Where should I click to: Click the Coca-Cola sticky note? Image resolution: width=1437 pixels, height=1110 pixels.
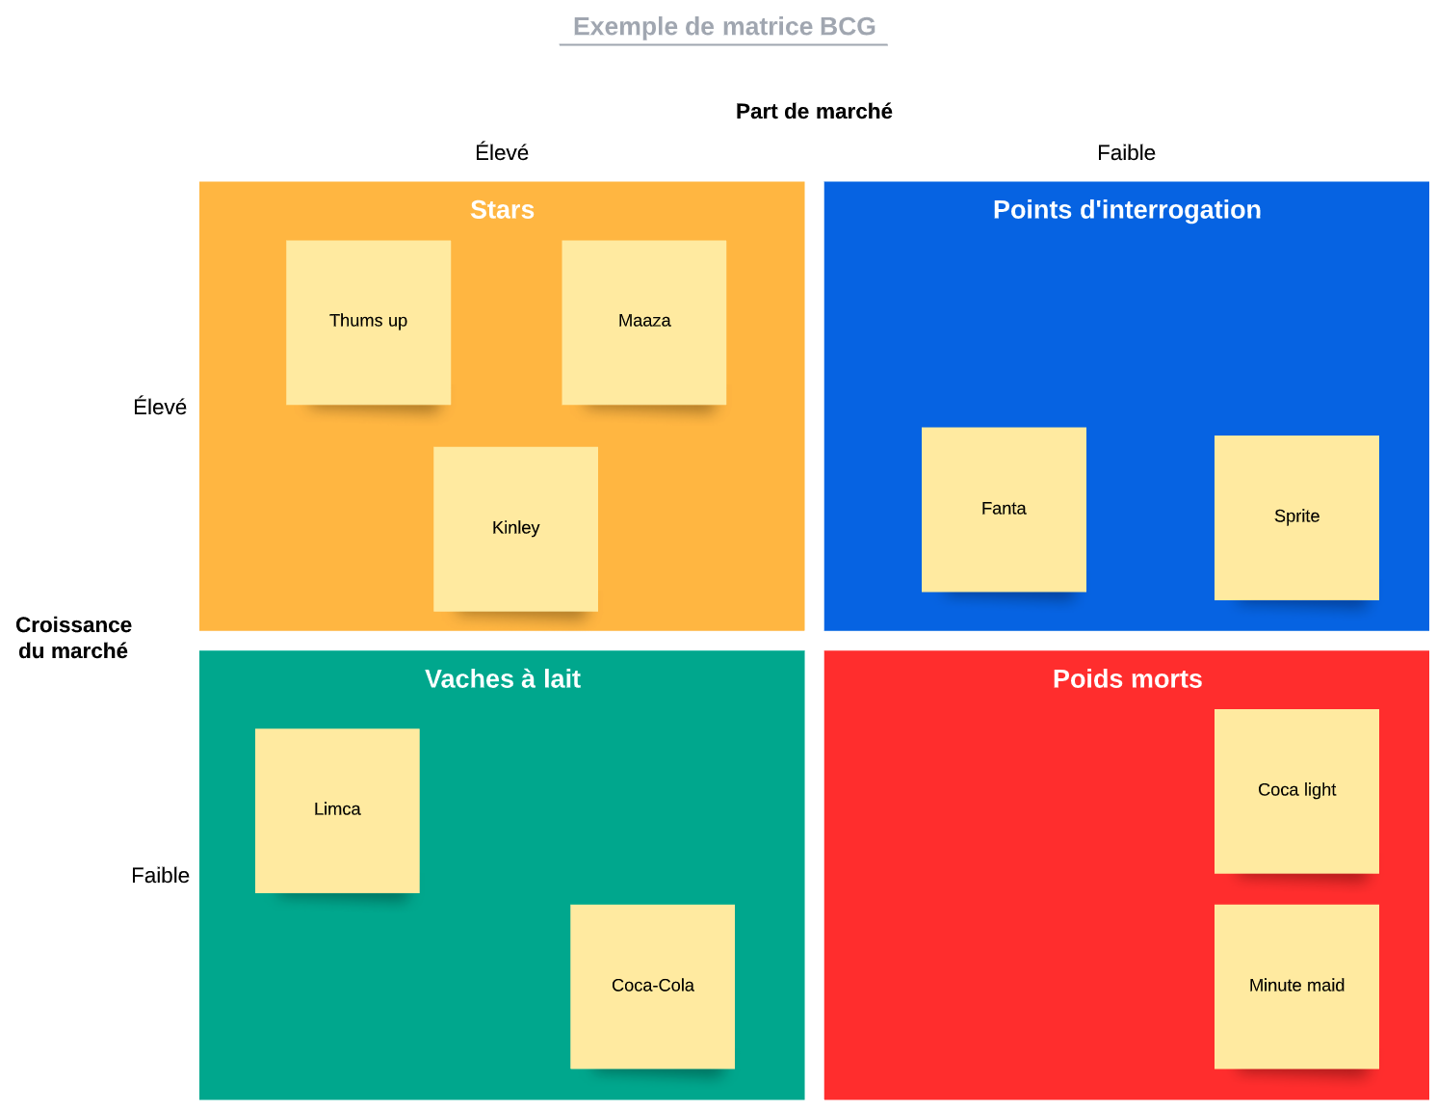(x=652, y=986)
